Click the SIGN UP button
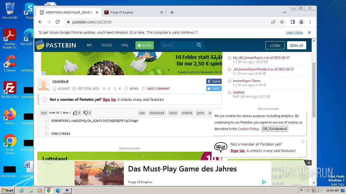The image size is (346, 194). [297, 46]
